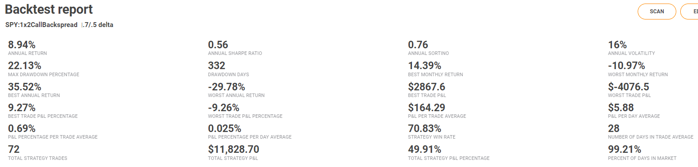This screenshot has height=167, width=698.
Task: Click the 14.39% best monthly return
Action: 424,66
